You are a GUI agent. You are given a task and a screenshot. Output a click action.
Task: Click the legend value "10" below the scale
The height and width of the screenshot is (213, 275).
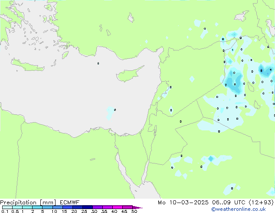point(54,211)
